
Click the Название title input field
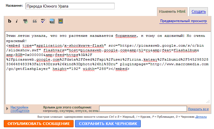(x=70, y=6)
